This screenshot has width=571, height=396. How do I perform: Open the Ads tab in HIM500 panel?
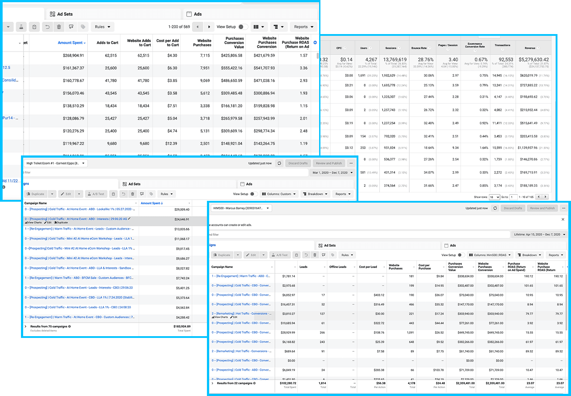(x=453, y=245)
